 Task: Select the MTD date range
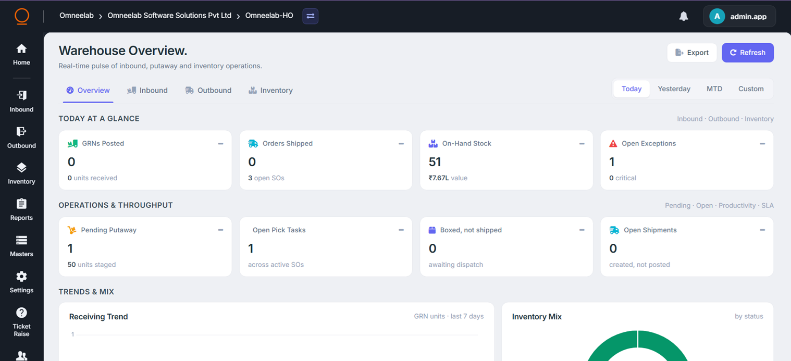point(714,89)
